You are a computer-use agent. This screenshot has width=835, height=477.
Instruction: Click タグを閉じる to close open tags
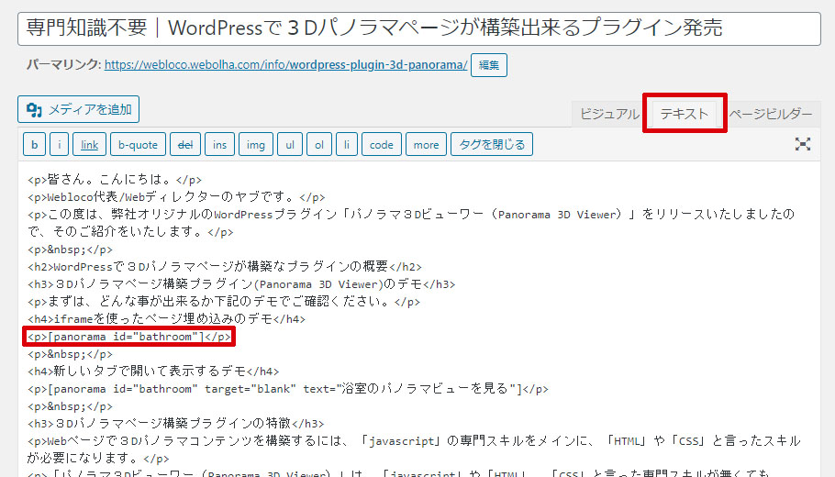pyautogui.click(x=492, y=144)
